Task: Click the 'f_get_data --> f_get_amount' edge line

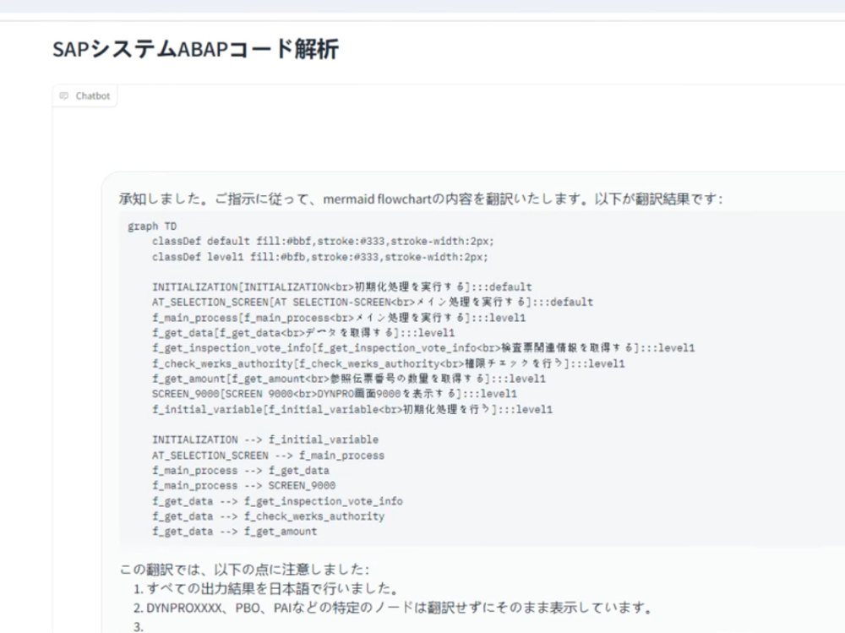Action: [234, 532]
